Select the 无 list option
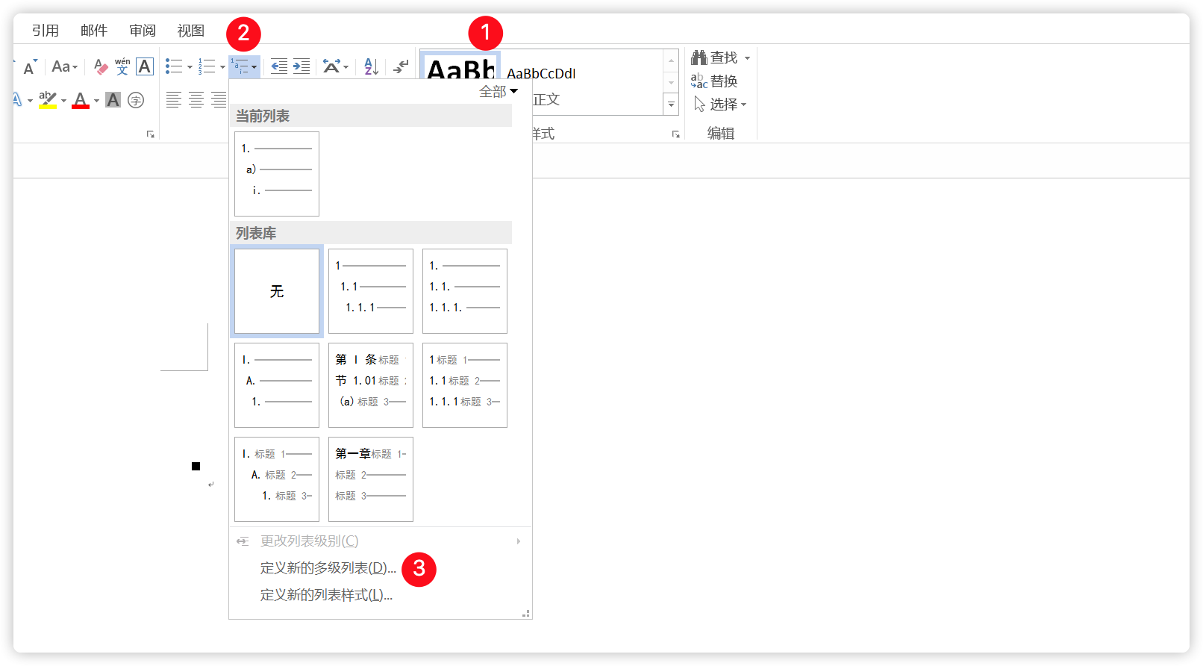The image size is (1203, 666). click(277, 291)
